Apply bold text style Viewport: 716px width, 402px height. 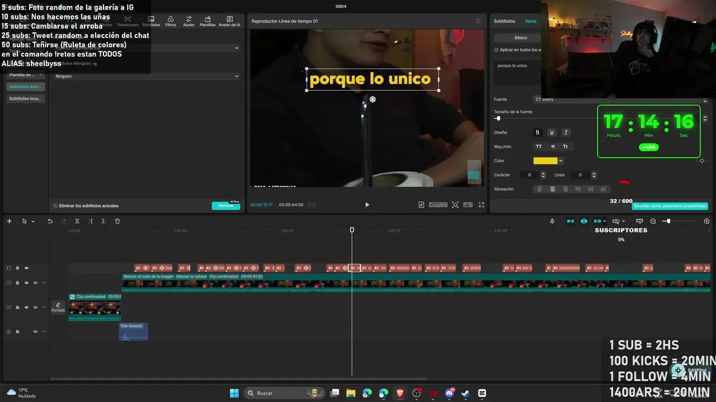(x=538, y=132)
